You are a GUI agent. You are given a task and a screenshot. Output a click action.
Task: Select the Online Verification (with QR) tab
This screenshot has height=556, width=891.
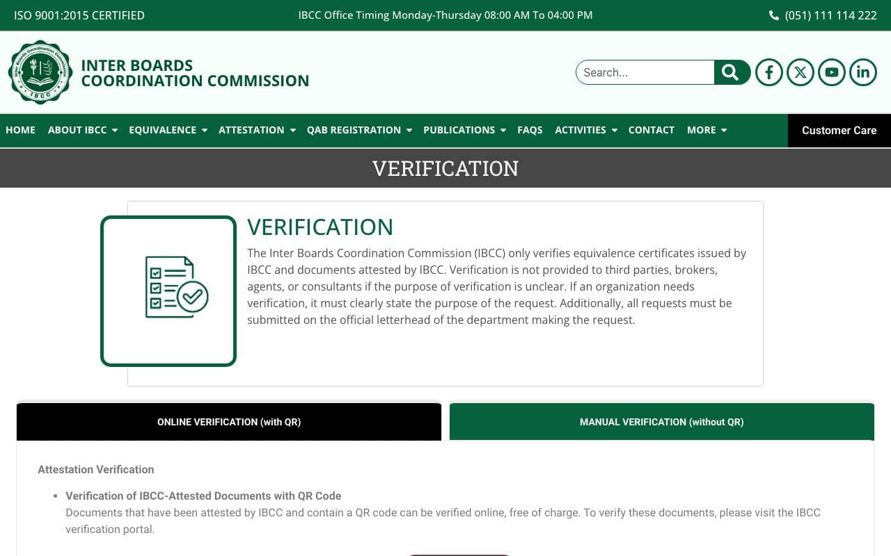point(229,422)
